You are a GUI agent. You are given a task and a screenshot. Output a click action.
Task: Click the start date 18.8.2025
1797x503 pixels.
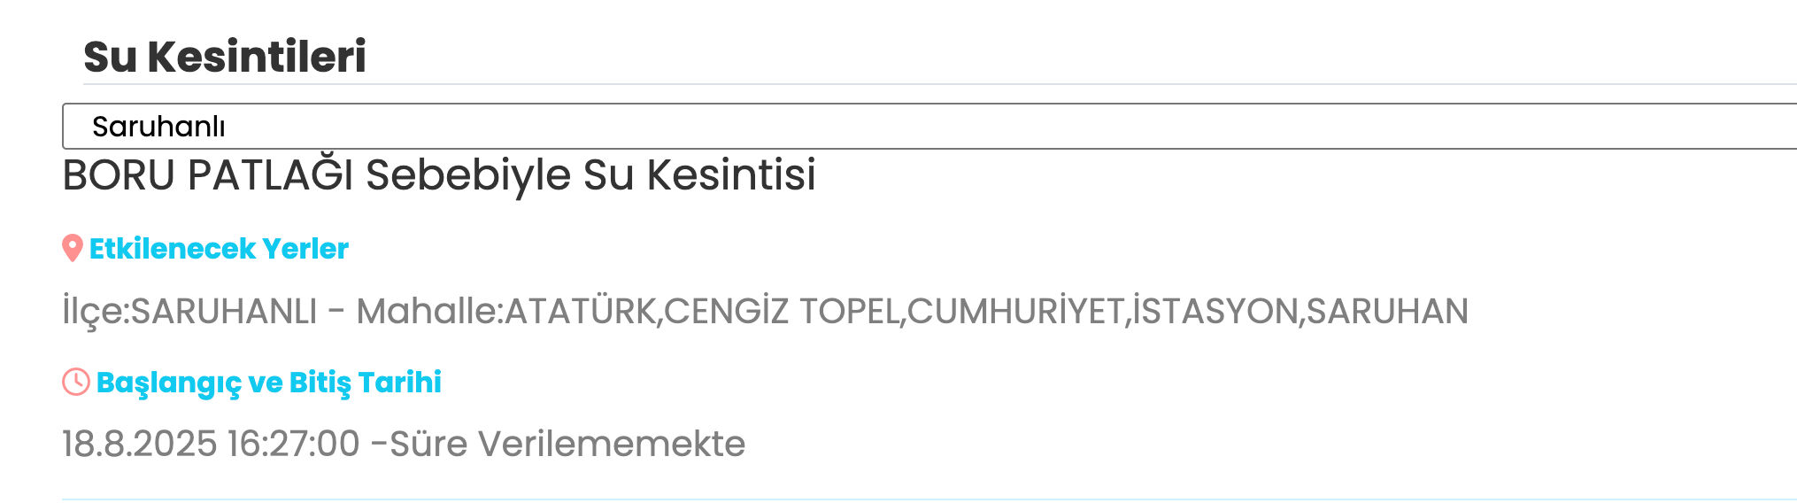pos(139,444)
